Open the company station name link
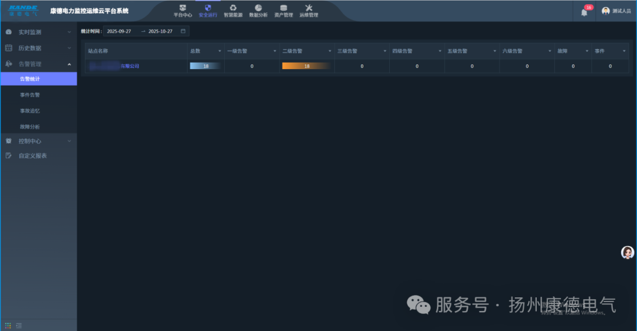The height and width of the screenshot is (331, 637). pyautogui.click(x=114, y=66)
